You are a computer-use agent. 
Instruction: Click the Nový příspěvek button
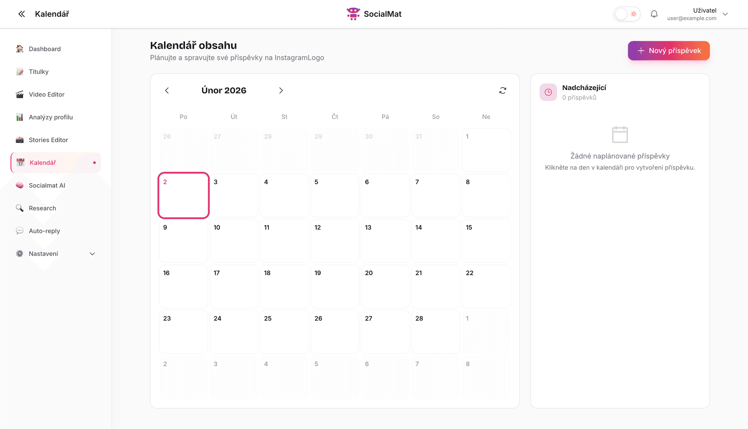coord(669,51)
